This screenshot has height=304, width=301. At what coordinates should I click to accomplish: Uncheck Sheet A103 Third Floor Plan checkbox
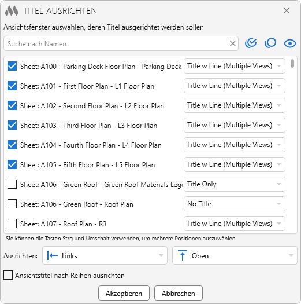[x=12, y=125]
